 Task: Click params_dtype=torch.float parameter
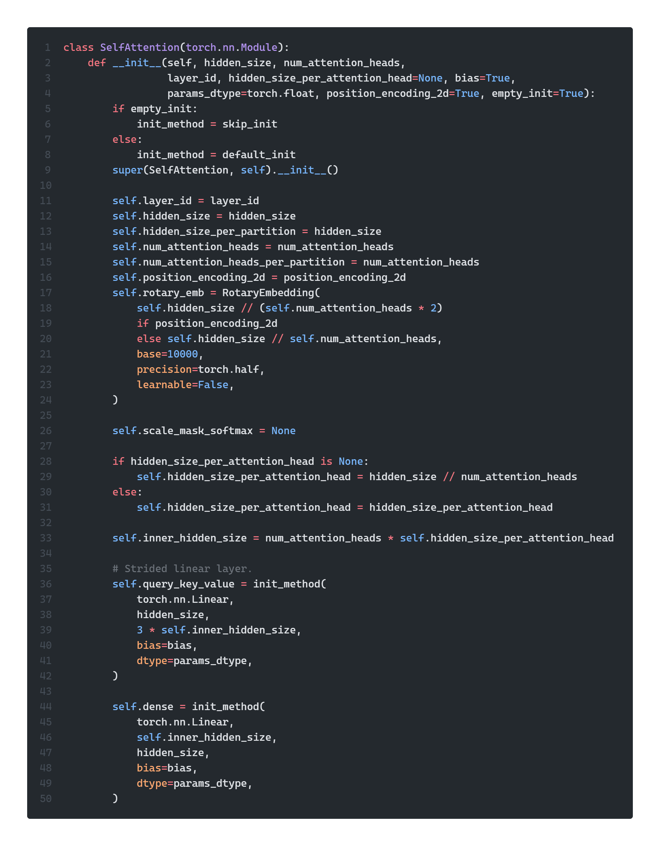[x=241, y=93]
